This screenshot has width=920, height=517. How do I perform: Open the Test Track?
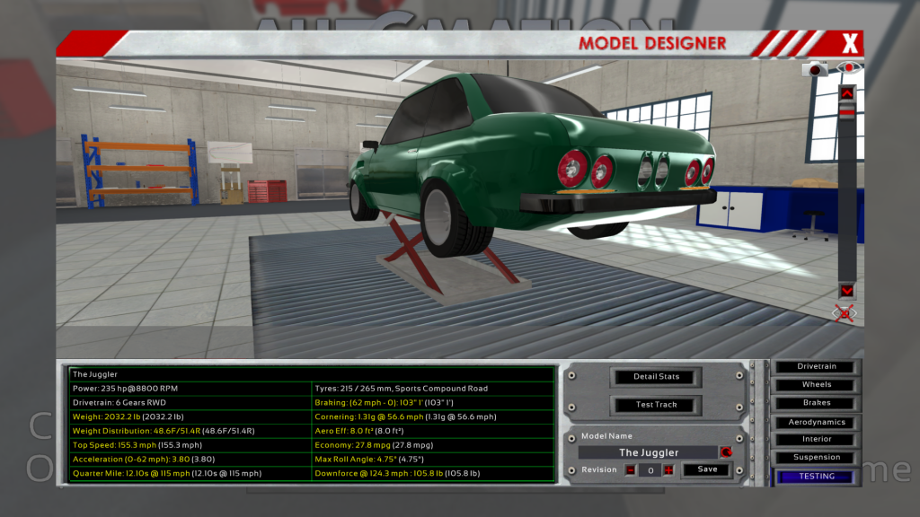click(656, 405)
